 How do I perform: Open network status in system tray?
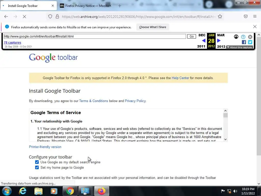click(x=229, y=191)
